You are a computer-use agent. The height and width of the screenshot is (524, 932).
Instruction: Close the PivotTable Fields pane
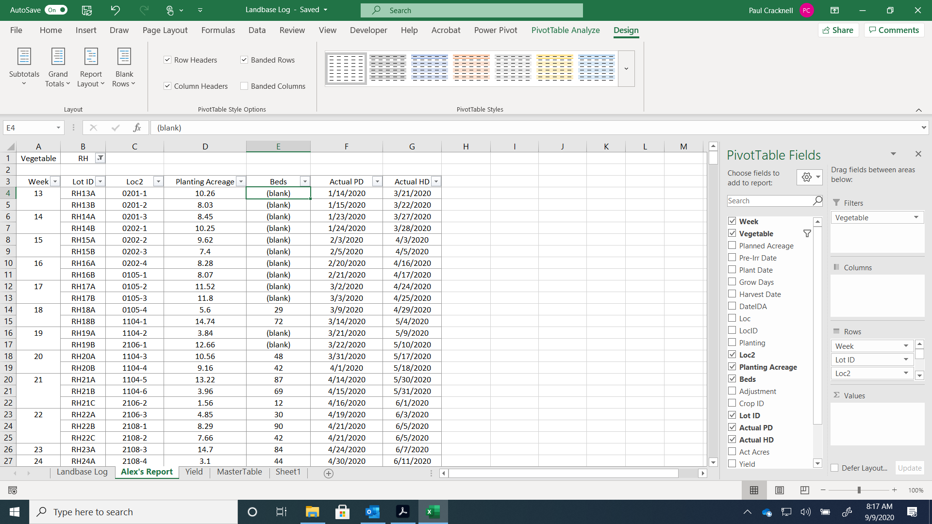pyautogui.click(x=918, y=154)
